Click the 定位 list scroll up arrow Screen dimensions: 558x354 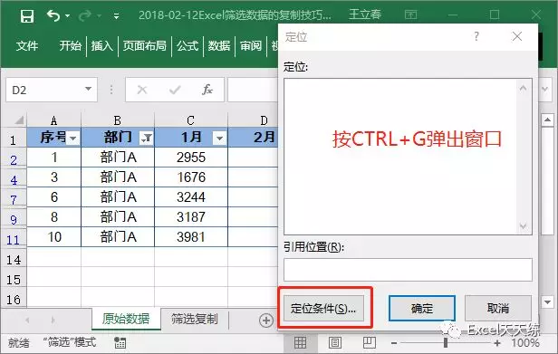524,88
